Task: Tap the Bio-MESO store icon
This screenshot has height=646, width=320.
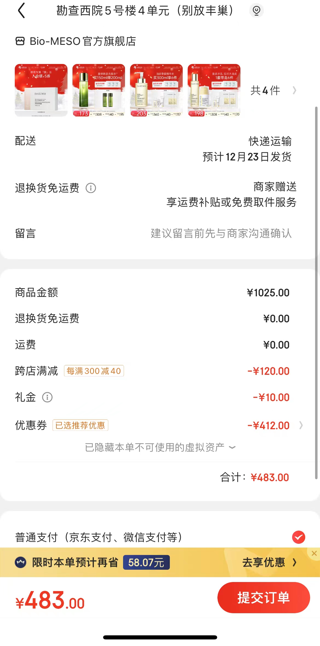Action: click(20, 41)
